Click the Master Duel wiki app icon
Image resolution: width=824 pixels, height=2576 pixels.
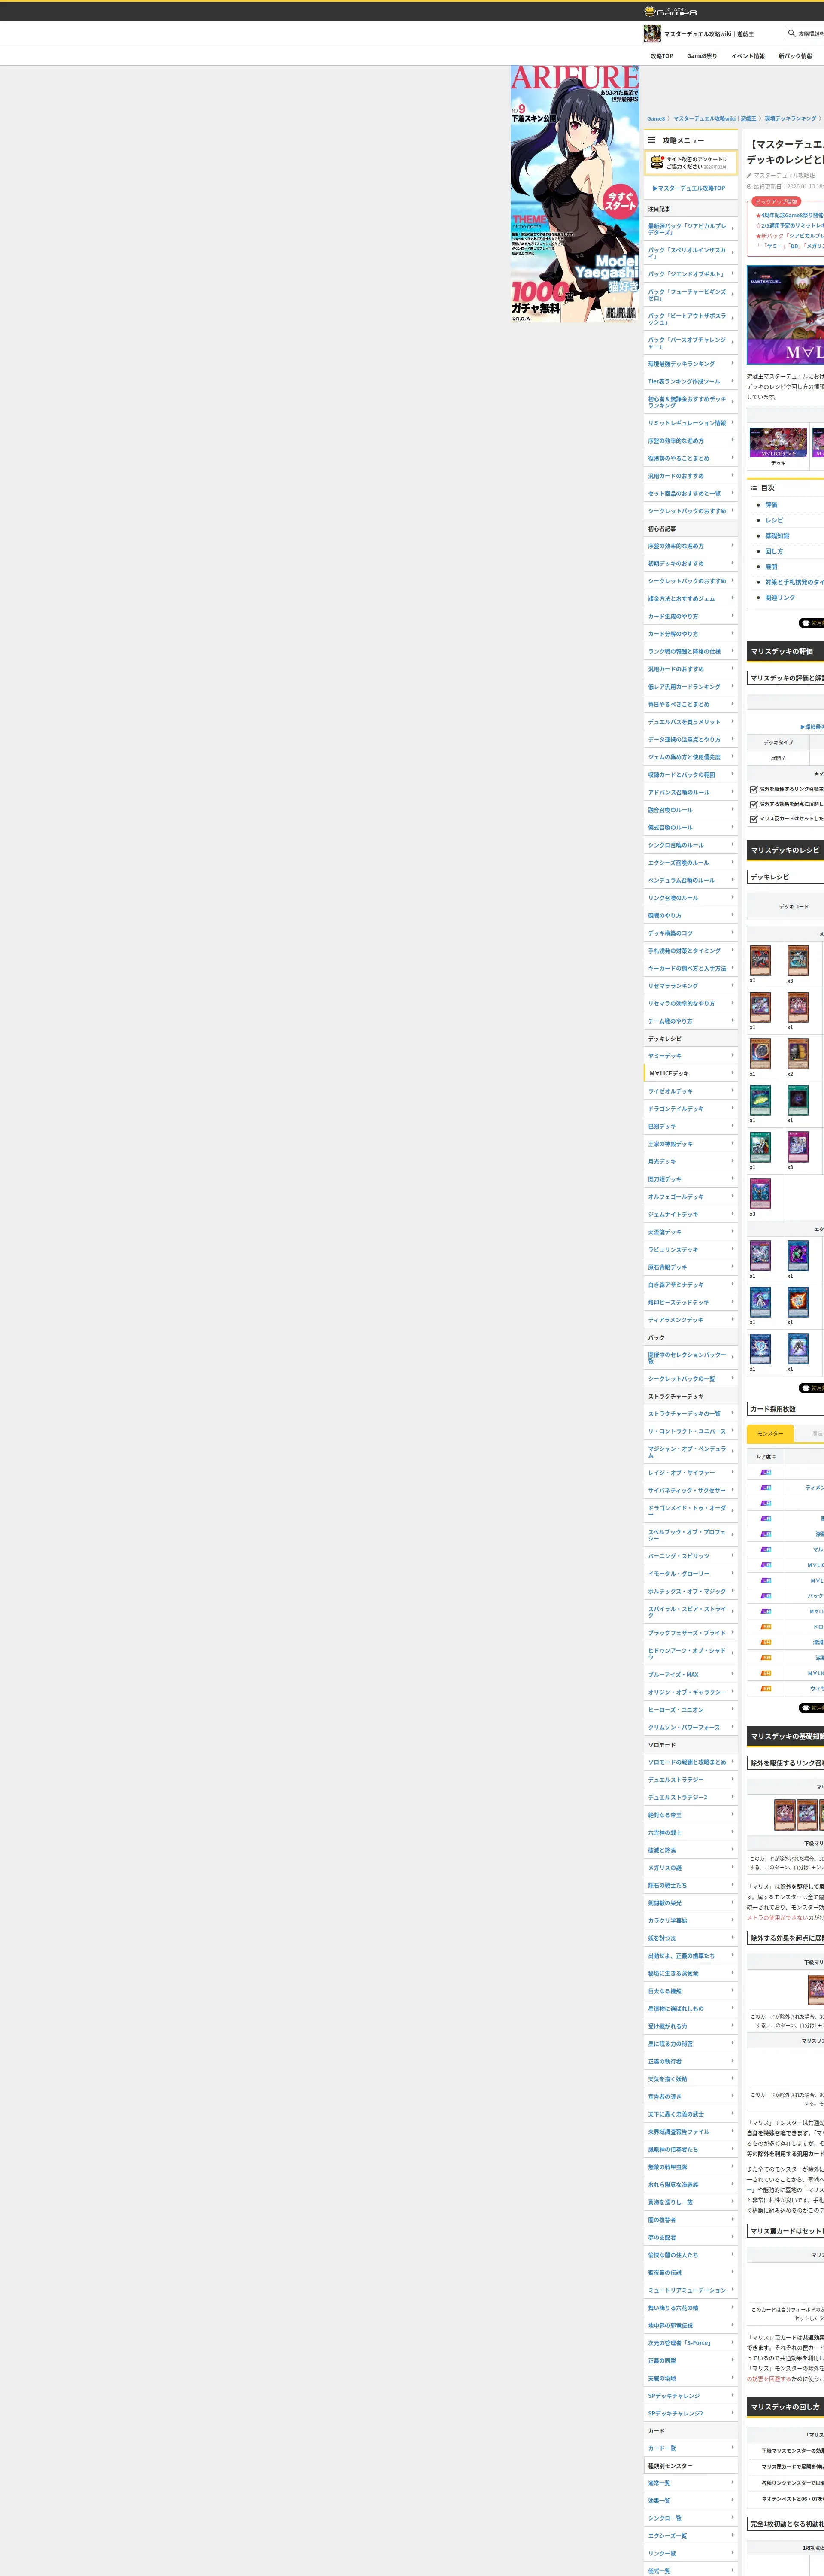click(652, 34)
